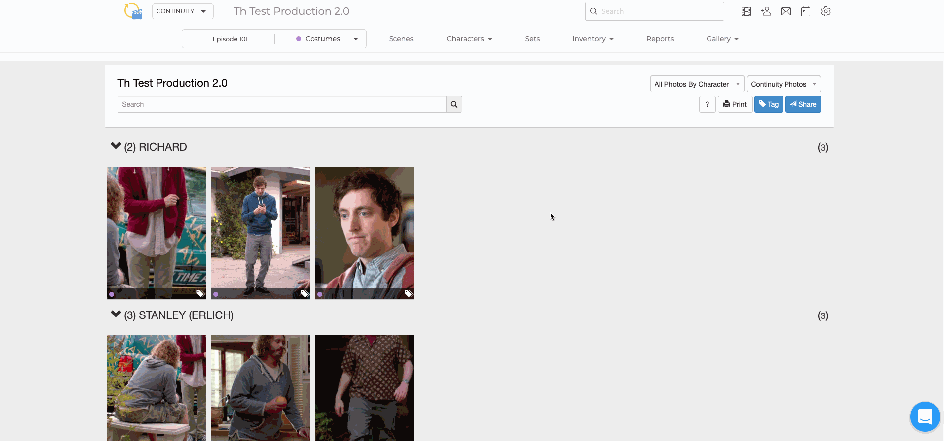944x441 pixels.
Task: Open the CONTINUITY dropdown
Action: pyautogui.click(x=182, y=11)
